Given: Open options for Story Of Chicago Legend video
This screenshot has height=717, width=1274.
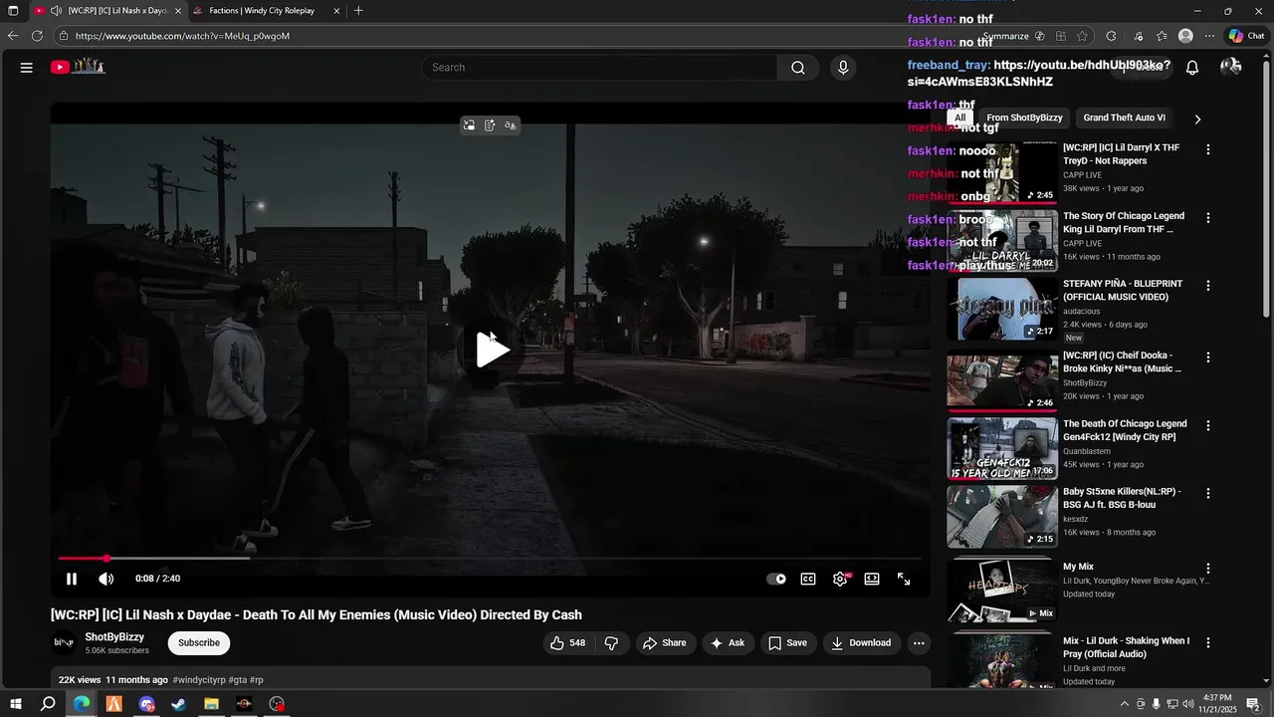Looking at the screenshot, I should [x=1208, y=217].
